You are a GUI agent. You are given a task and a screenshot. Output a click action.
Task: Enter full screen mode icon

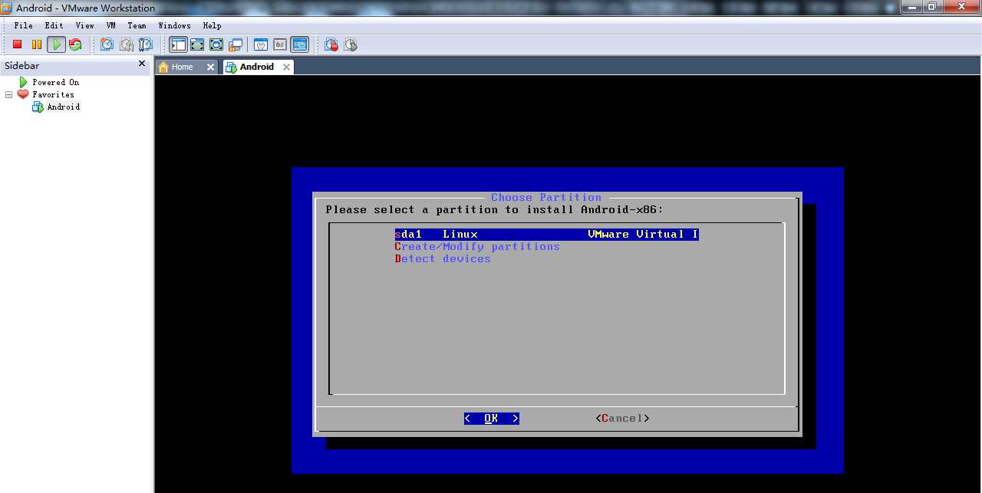coord(216,44)
